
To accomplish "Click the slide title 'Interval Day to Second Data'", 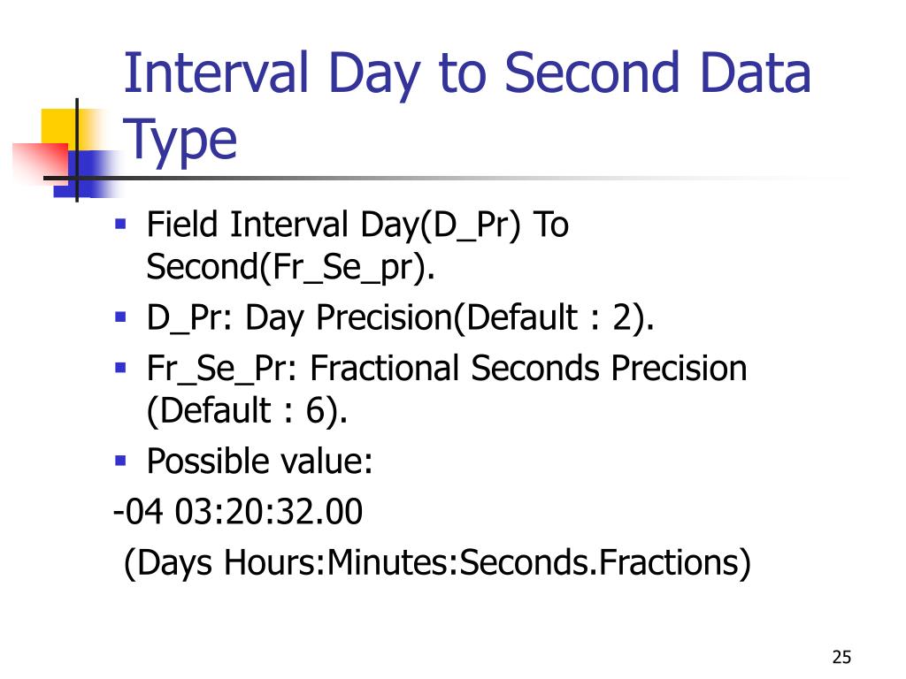I will pos(467,75).
